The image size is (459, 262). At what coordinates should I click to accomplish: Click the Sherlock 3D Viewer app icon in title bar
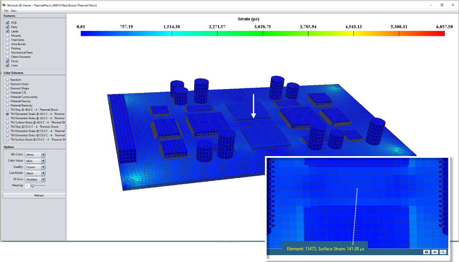(x=4, y=5)
